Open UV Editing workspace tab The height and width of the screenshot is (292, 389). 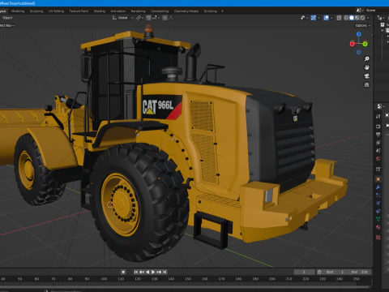coord(56,11)
